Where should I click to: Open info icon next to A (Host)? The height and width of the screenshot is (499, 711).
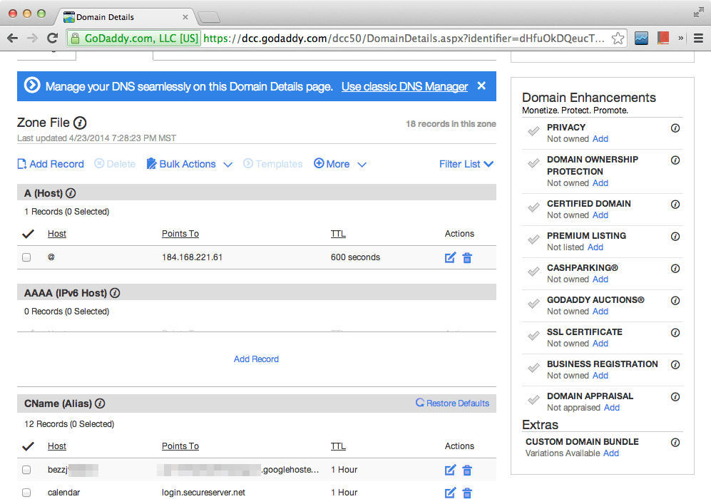(x=71, y=192)
